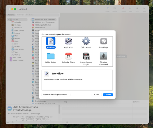The image size is (153, 128).
Task: Click the Close button in dialog
Action: coord(97,95)
